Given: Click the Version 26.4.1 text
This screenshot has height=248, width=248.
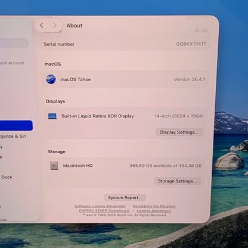Looking at the screenshot, I should pyautogui.click(x=190, y=79).
